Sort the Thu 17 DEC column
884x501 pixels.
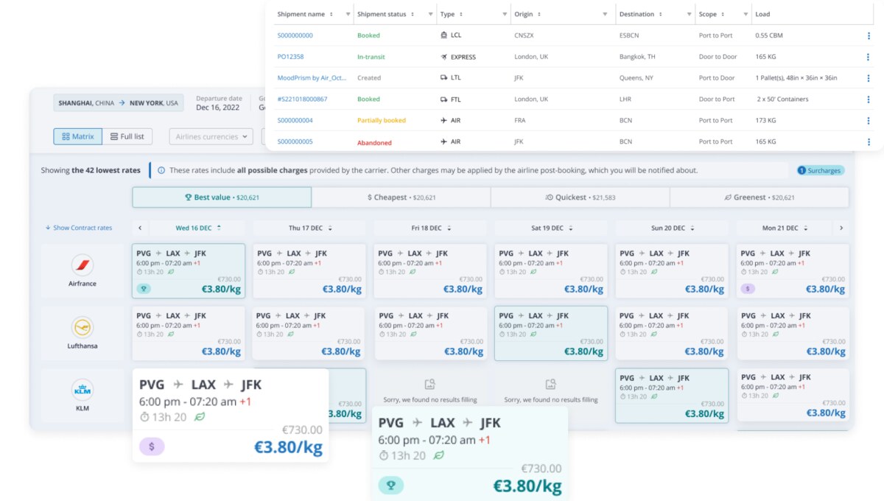click(329, 228)
